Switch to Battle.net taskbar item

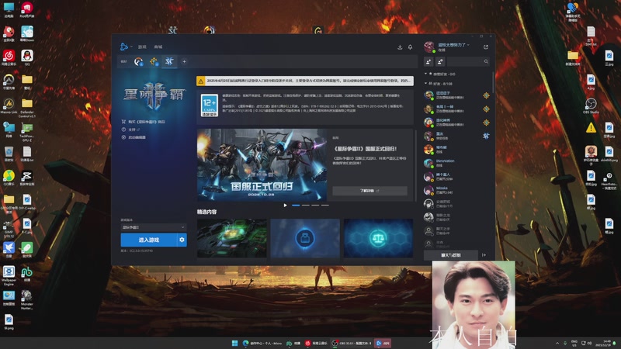pyautogui.click(x=383, y=343)
